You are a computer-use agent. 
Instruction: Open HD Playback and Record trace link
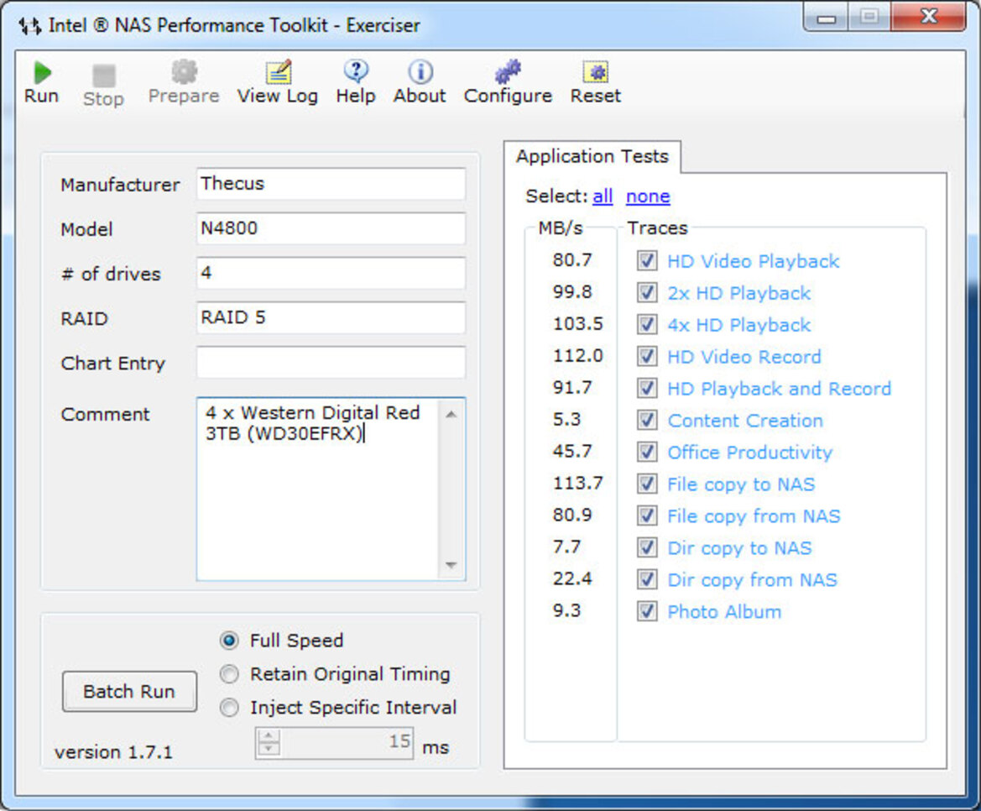779,389
